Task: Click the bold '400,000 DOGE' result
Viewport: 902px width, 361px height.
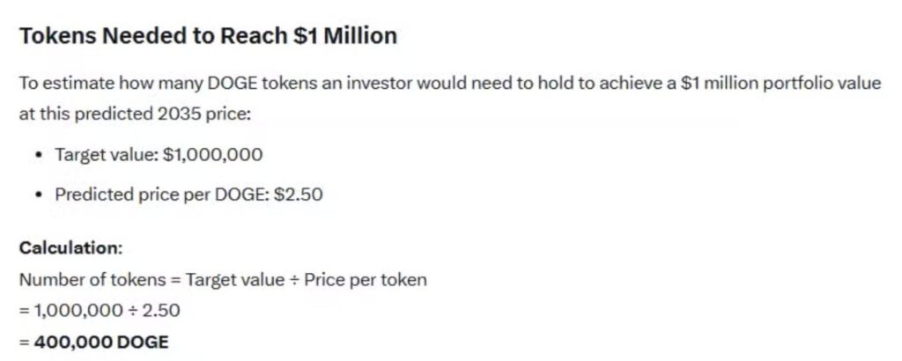Action: click(100, 342)
